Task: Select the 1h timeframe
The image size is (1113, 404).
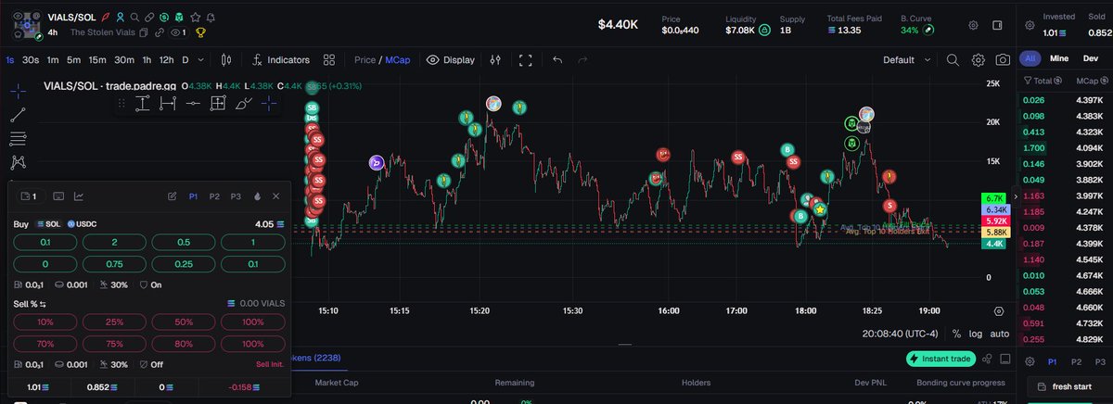Action: click(147, 60)
